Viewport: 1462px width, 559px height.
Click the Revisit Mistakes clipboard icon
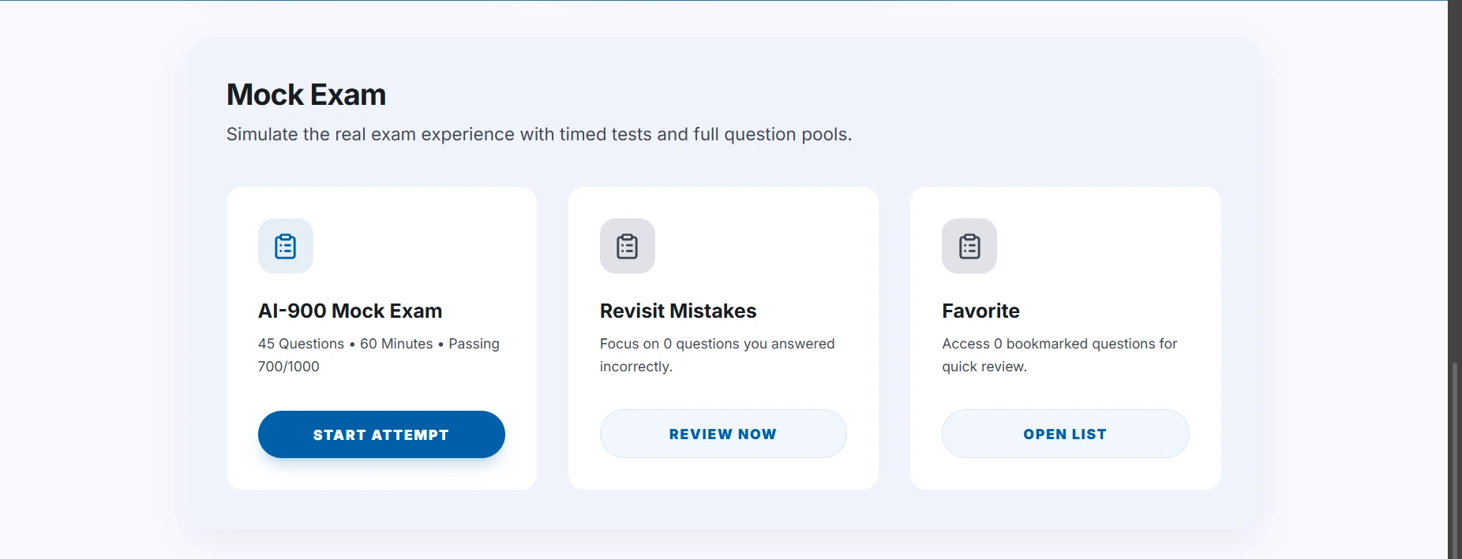tap(628, 246)
